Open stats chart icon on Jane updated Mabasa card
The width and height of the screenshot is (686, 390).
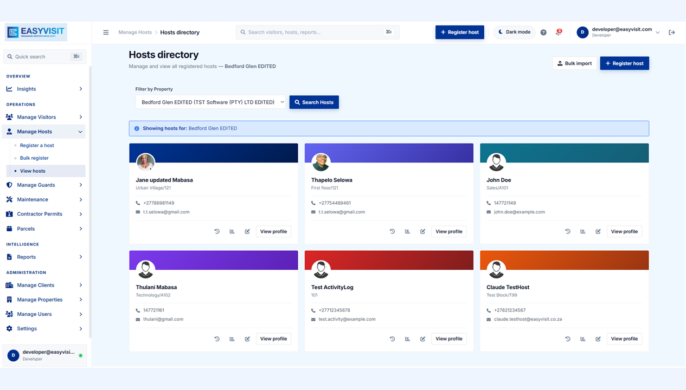232,231
